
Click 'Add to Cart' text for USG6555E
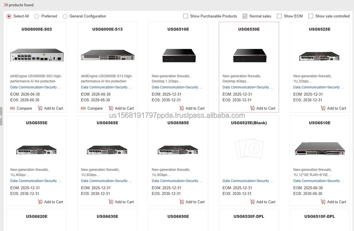(x=53, y=202)
